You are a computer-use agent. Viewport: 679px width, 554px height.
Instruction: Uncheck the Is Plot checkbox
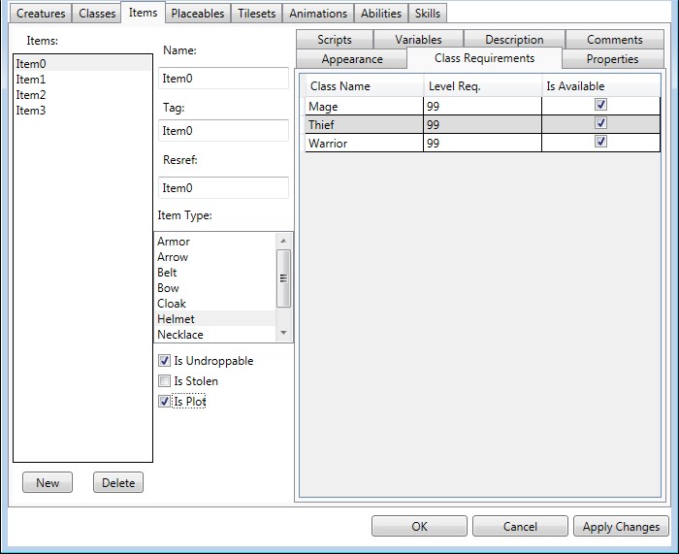click(x=164, y=401)
